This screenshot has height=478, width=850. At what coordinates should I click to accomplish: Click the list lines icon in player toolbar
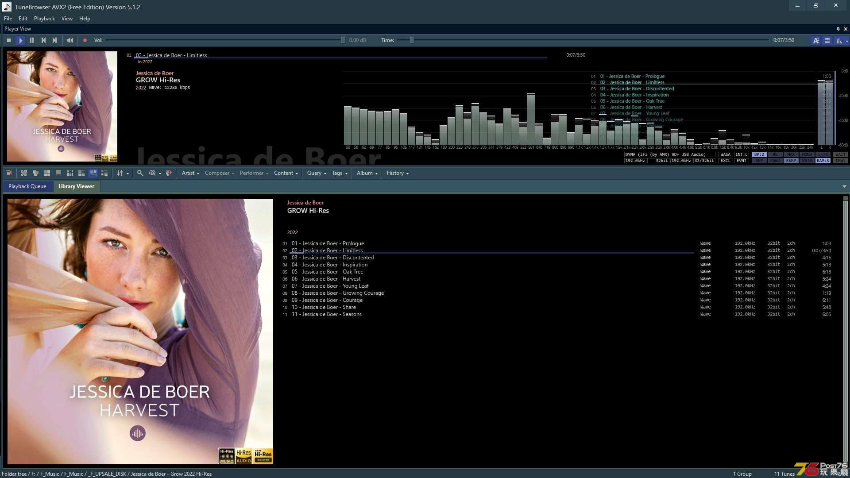[827, 40]
